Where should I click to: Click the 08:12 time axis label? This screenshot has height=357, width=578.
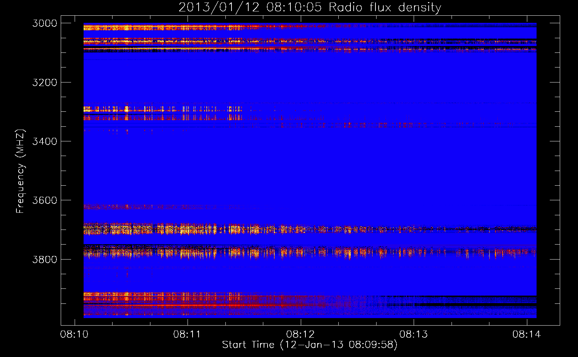click(x=300, y=335)
